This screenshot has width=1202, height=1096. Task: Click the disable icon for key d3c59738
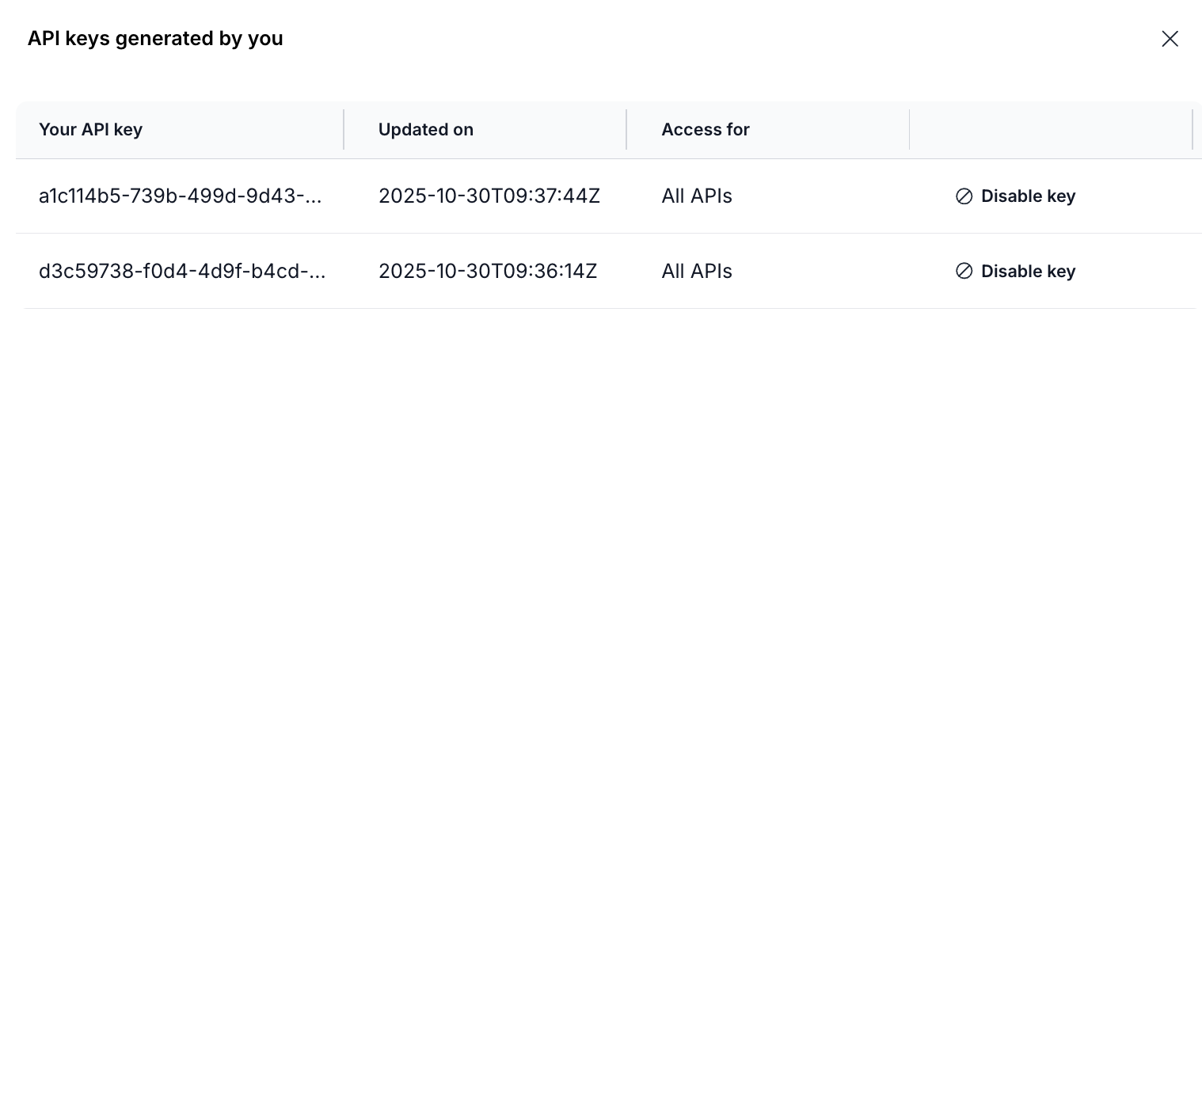tap(964, 272)
